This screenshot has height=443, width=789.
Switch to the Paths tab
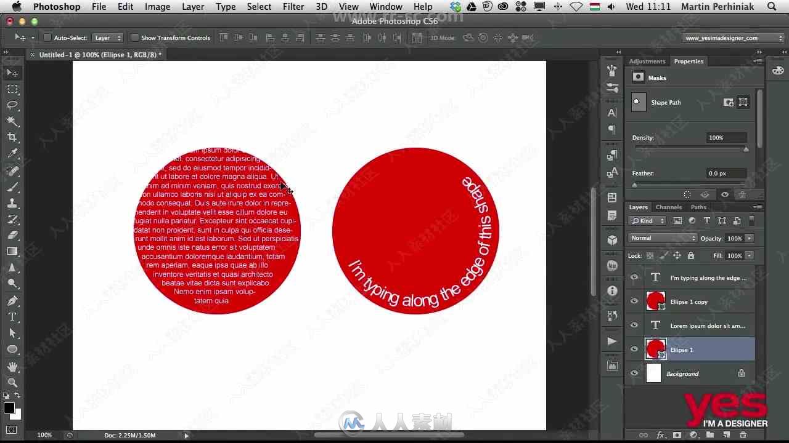pos(698,207)
